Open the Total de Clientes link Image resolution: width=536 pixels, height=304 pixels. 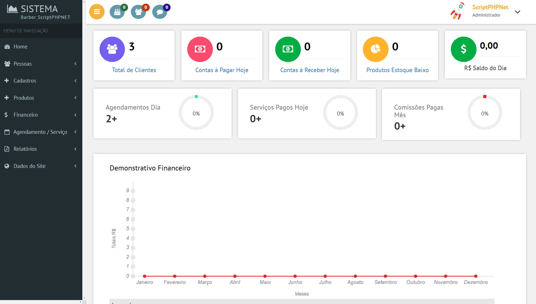[134, 70]
